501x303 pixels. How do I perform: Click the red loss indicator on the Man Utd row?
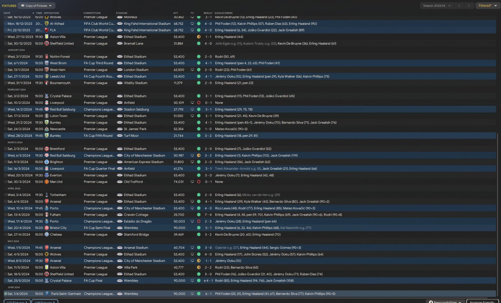(198, 182)
